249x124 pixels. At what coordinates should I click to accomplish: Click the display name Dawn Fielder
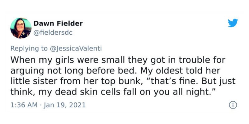click(58, 24)
